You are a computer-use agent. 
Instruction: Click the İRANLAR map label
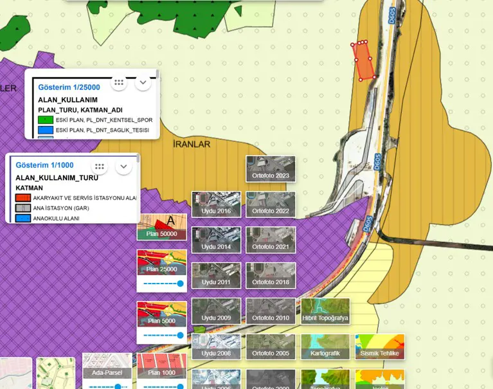pyautogui.click(x=192, y=144)
